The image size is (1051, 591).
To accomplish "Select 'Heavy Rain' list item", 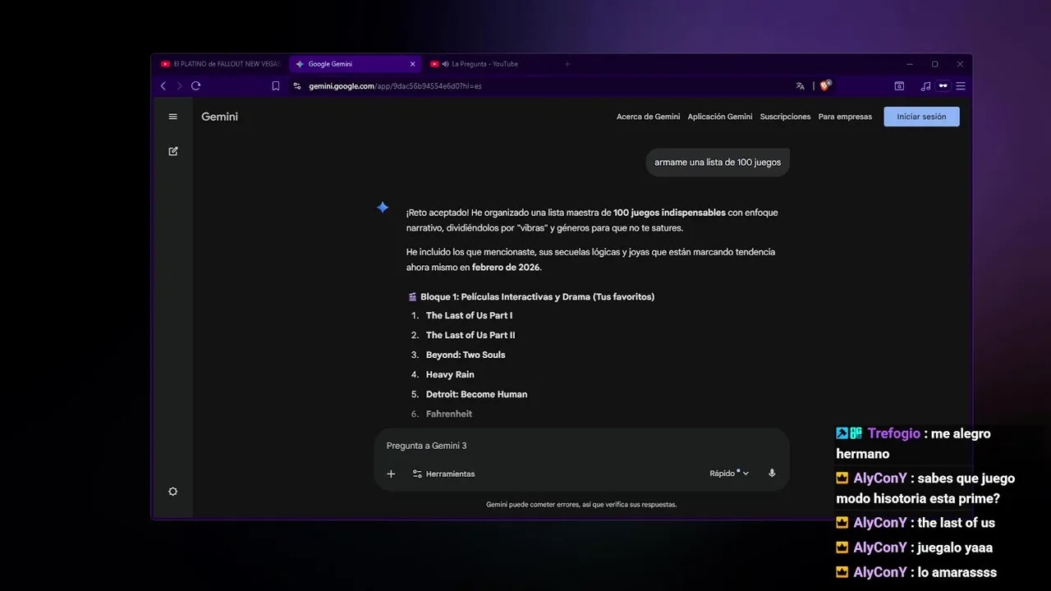I will pyautogui.click(x=450, y=374).
